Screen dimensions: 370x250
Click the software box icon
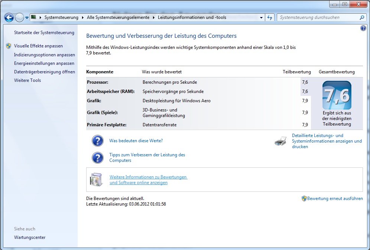point(96,180)
